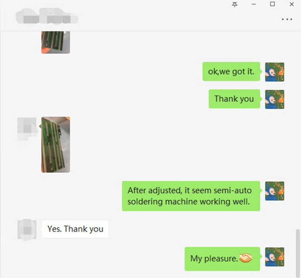Screen dimensions: 301x278
Task: Click the avatar beside the 'Thank you' green bubble
Action: 275,99
